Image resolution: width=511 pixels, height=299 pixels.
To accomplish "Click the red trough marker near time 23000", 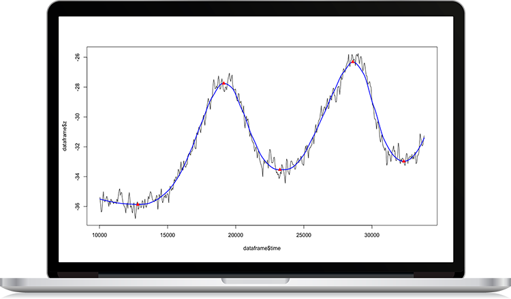I will 279,170.
